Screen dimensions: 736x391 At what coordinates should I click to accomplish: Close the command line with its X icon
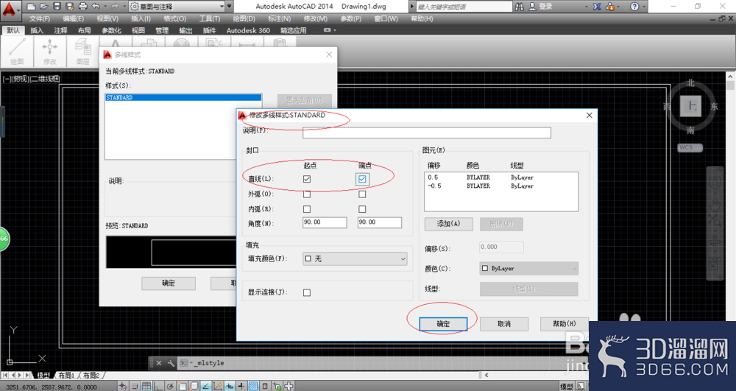tap(159, 363)
